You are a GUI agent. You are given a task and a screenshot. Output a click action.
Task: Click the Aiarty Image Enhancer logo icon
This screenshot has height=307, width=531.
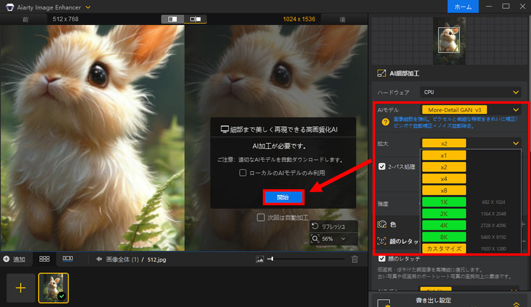tap(10, 7)
